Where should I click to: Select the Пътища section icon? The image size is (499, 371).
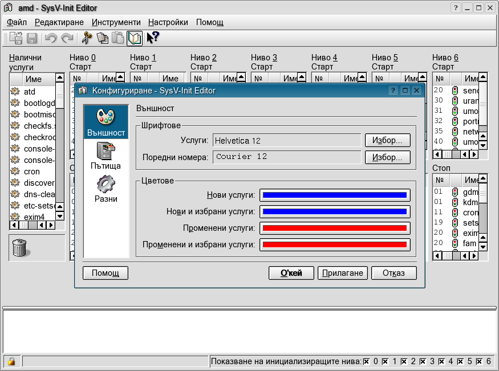coord(106,150)
